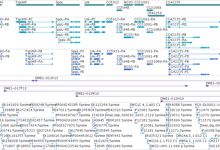Select the MCO3-RA transcript bar

129,37
